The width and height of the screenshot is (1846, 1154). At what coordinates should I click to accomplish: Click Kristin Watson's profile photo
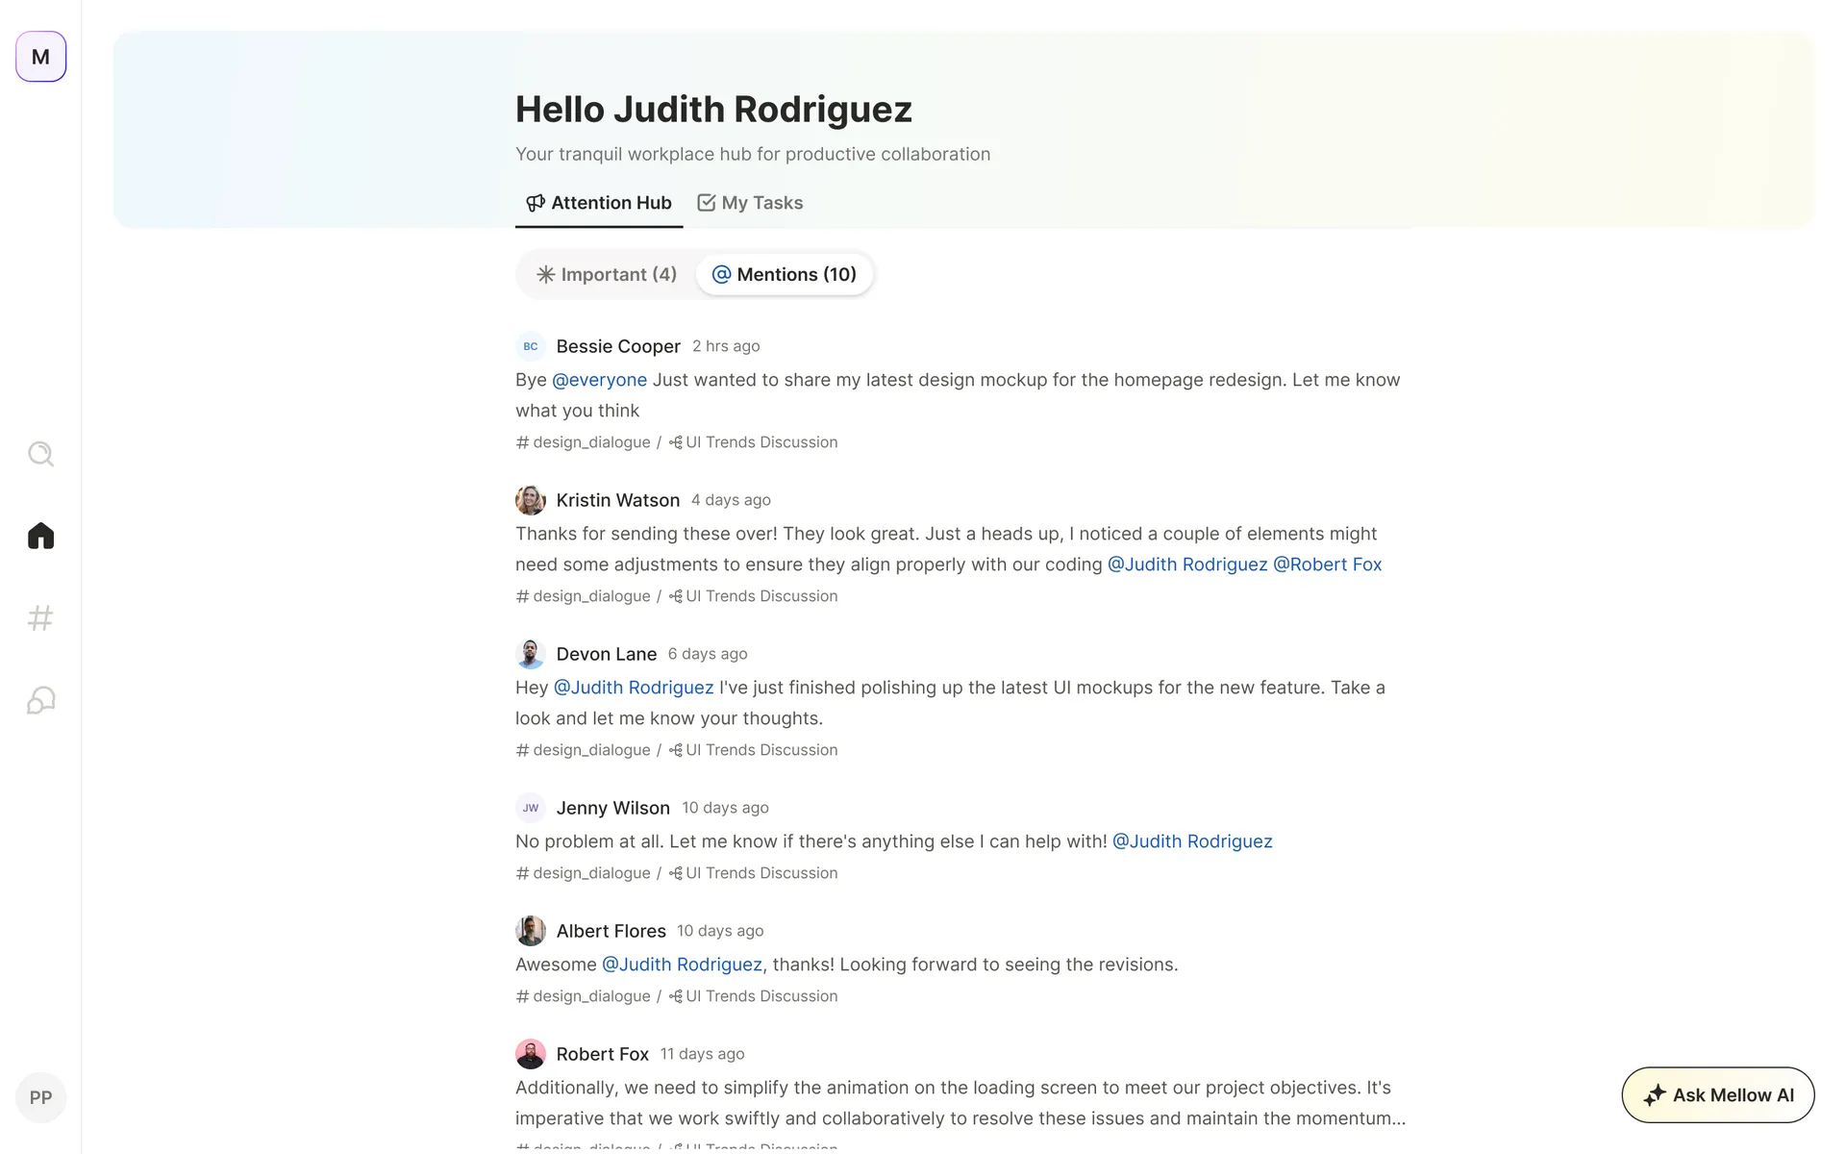coord(531,500)
